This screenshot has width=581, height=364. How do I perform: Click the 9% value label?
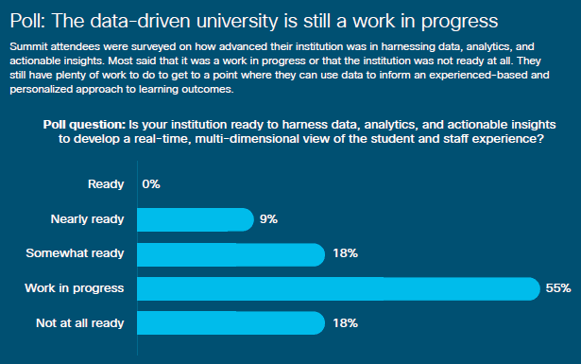(x=268, y=219)
